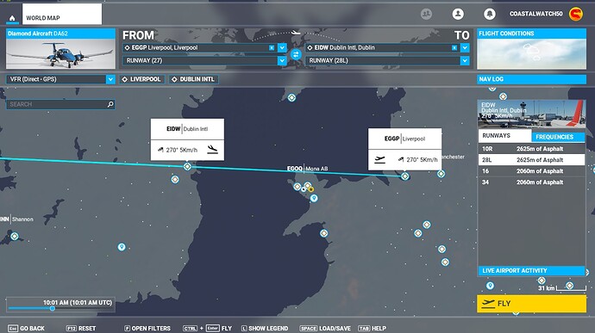Click the airport marker near Manchester
The width and height of the screenshot is (595, 333).
point(441,174)
